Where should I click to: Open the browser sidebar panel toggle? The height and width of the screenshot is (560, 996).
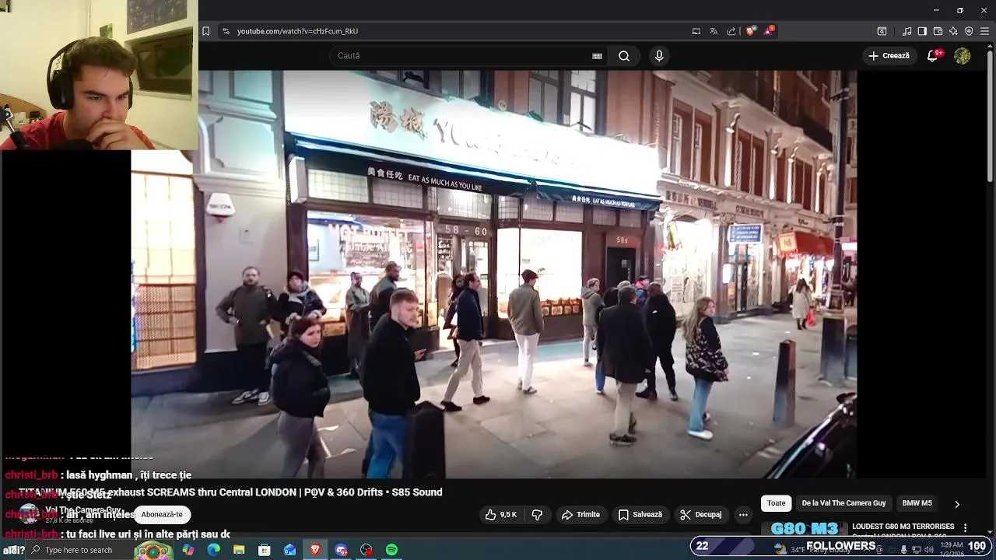922,31
